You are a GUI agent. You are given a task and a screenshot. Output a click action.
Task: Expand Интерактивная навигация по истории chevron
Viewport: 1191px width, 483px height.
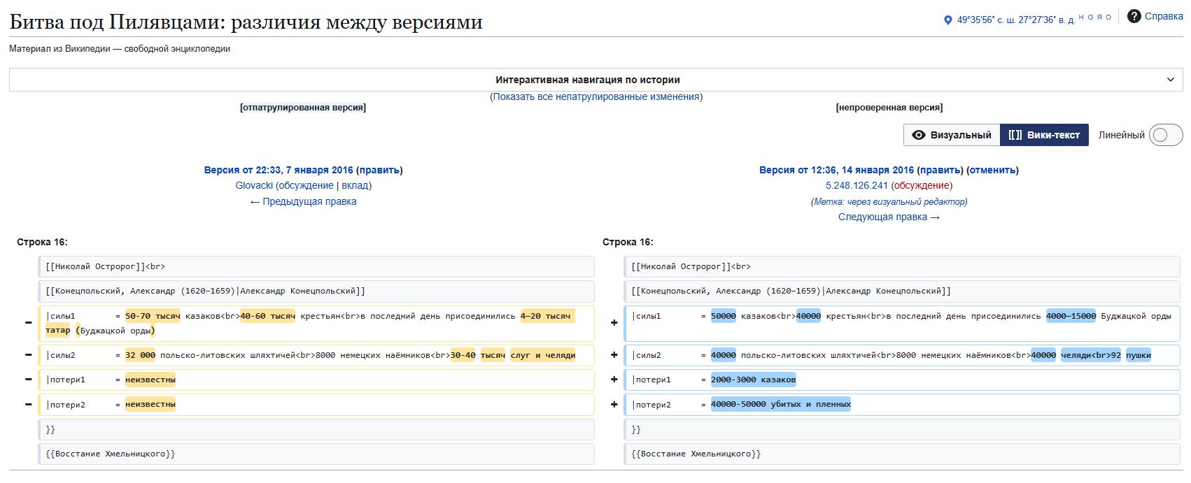point(1171,80)
